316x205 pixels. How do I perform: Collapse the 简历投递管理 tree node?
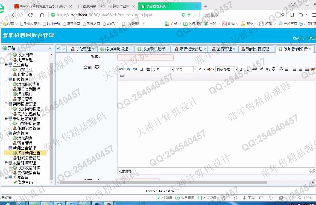click(6, 104)
